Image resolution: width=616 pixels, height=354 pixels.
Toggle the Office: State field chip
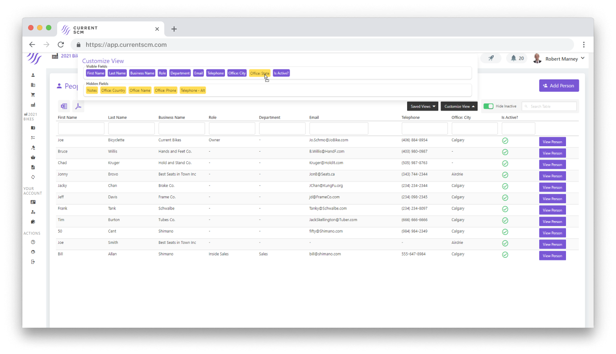coord(260,73)
